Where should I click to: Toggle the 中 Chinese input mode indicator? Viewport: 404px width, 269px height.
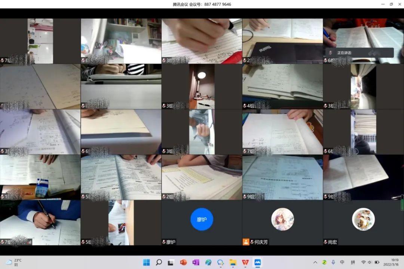click(342, 262)
